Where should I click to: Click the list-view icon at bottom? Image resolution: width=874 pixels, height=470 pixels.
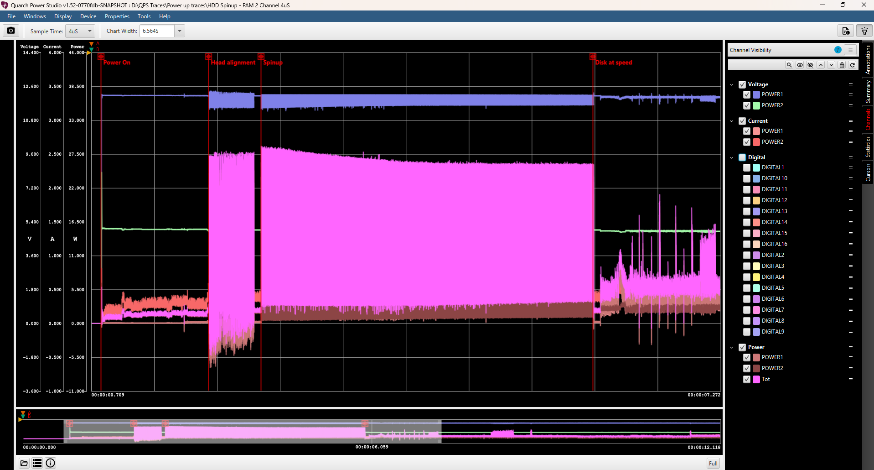coord(37,463)
